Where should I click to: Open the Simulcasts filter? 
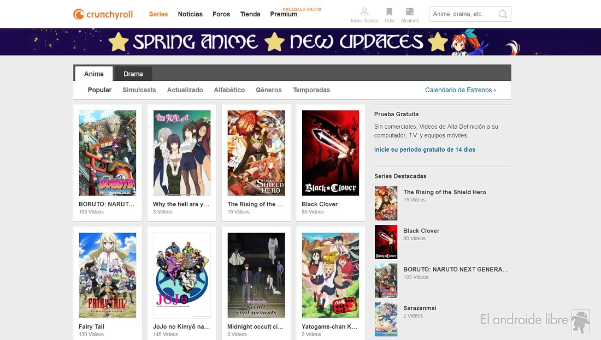coord(139,90)
